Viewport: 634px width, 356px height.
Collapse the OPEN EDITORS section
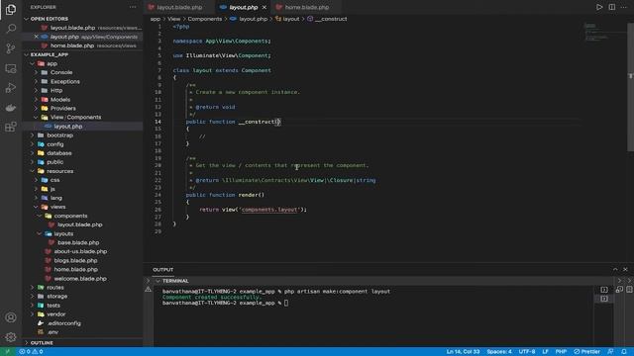[49, 19]
